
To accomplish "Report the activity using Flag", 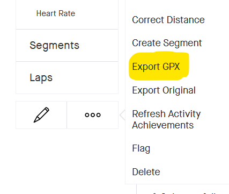I will [141, 148].
